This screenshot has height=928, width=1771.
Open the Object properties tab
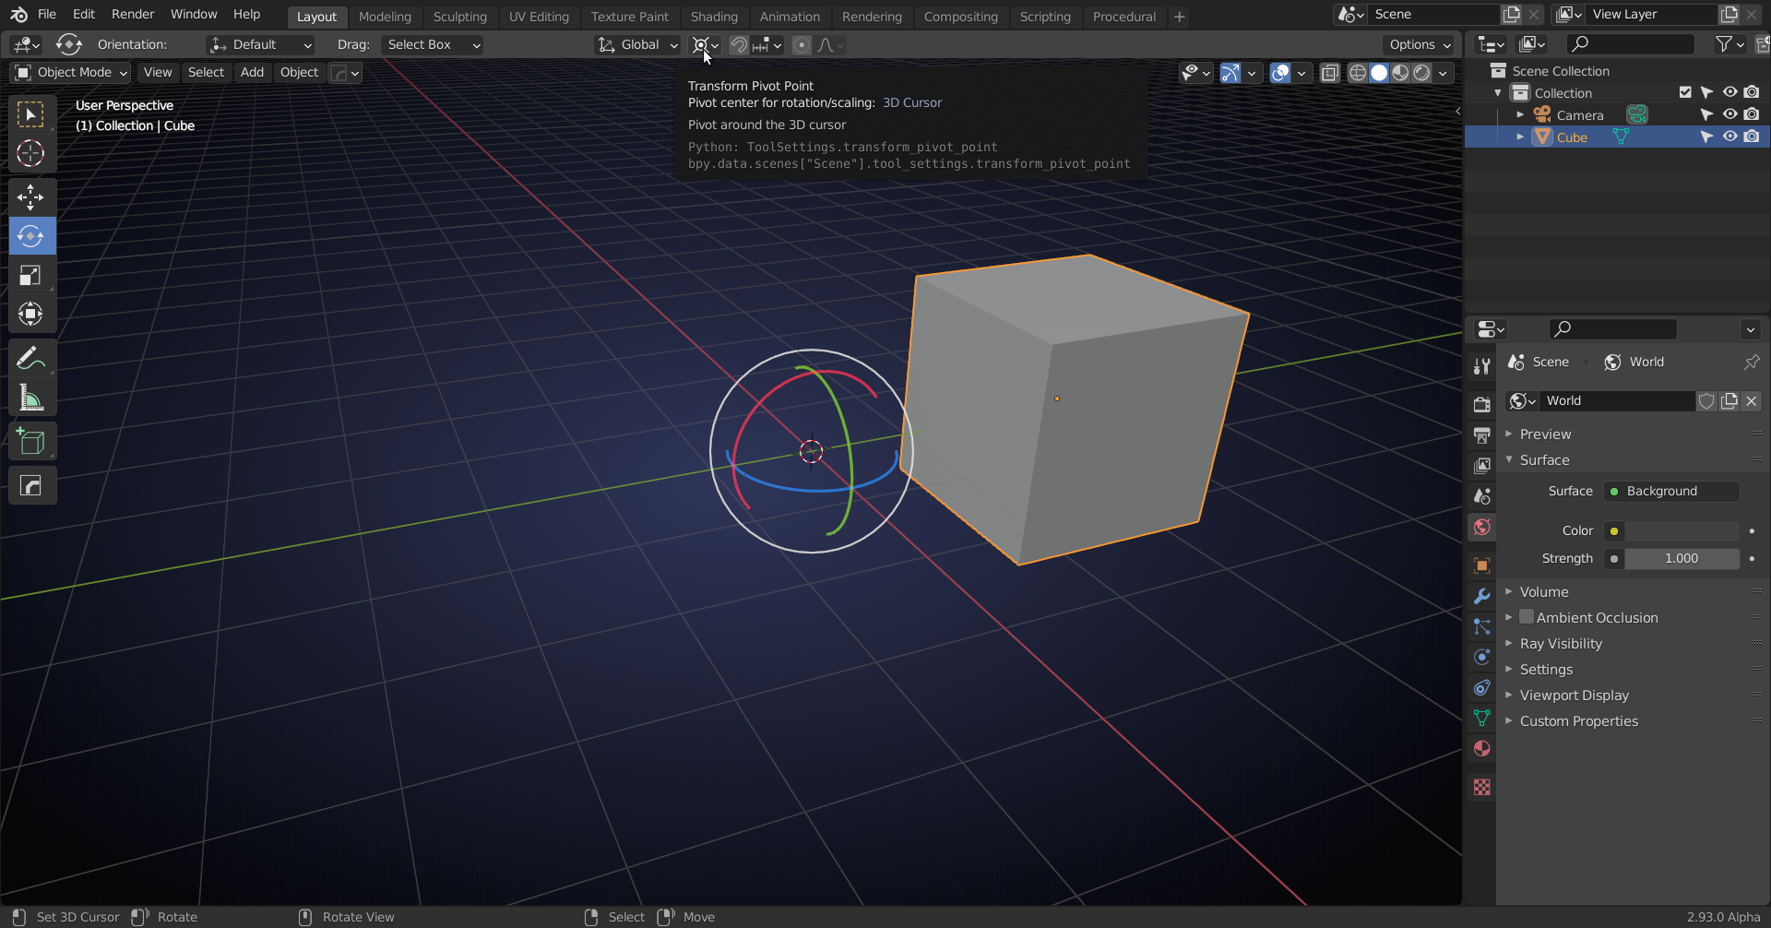(x=1482, y=565)
